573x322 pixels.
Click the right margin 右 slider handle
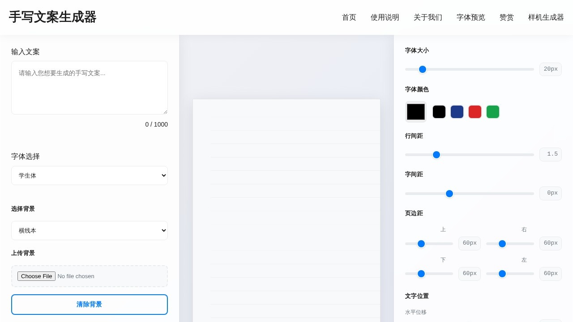(x=502, y=244)
